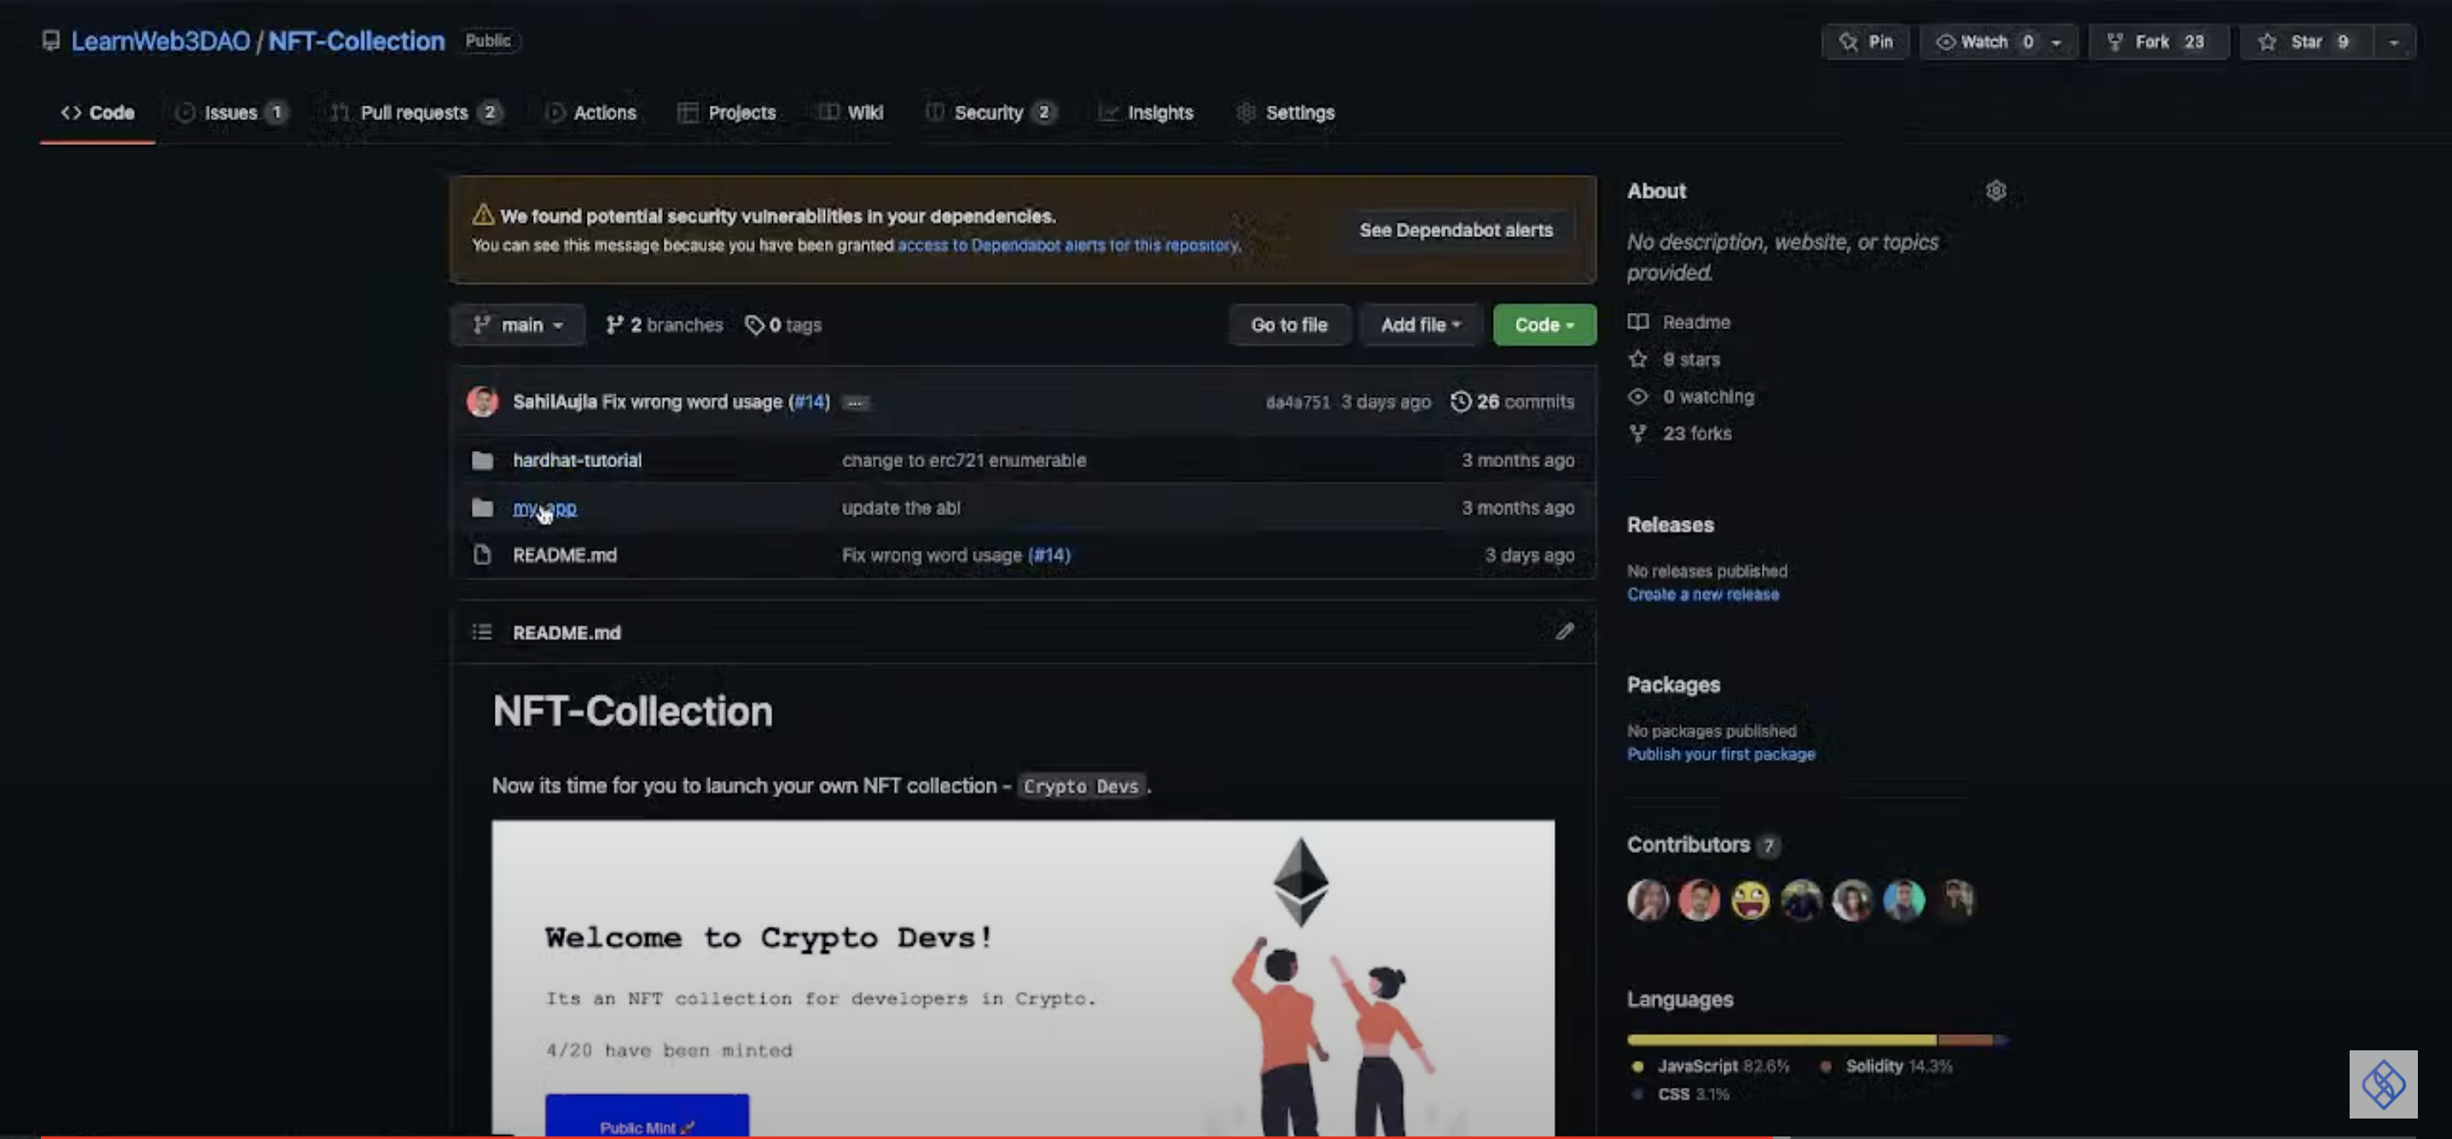
Task: Click the README edit pencil icon
Action: pos(1566,631)
